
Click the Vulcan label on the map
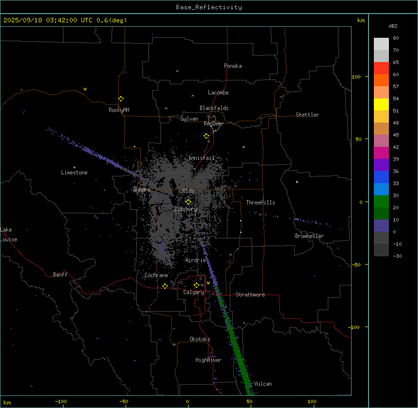tap(263, 384)
